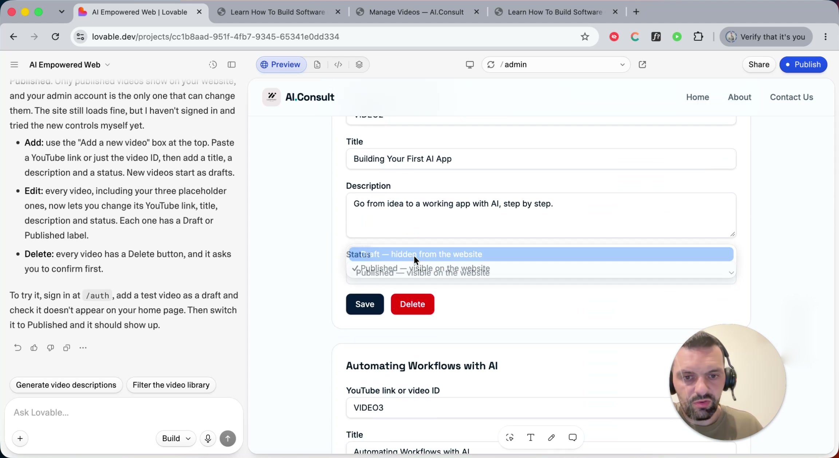Screen dimensions: 839x458
Task: Click the Share button
Action: (x=759, y=65)
